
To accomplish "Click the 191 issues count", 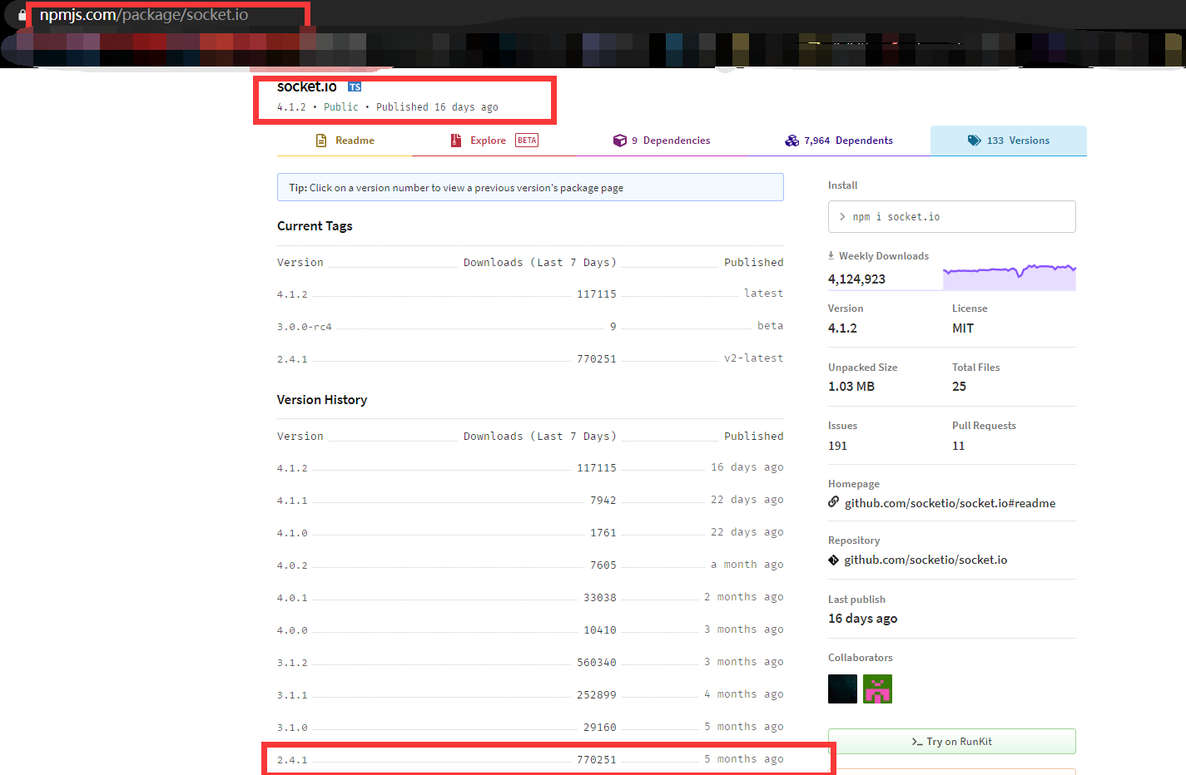I will [837, 446].
